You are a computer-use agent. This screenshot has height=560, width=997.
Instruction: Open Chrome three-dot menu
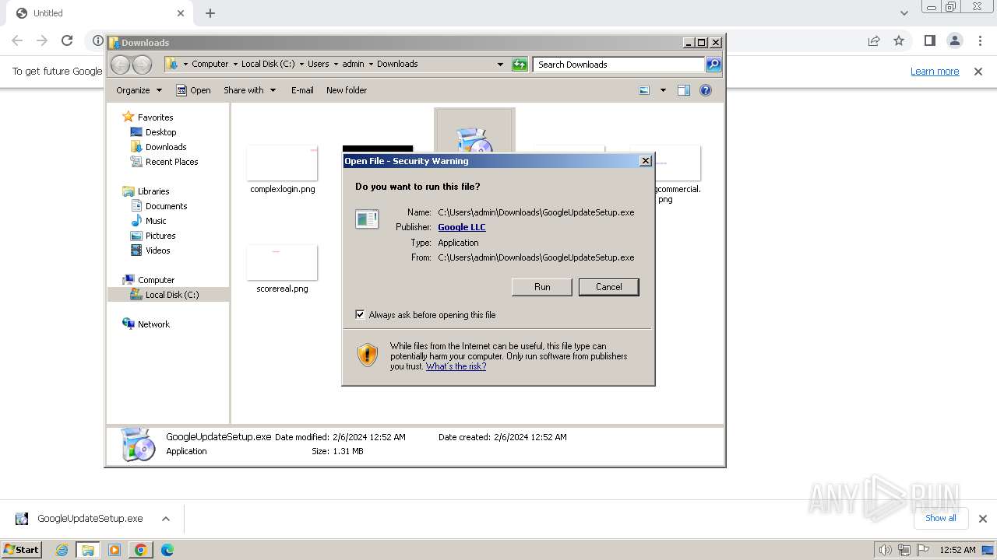980,40
